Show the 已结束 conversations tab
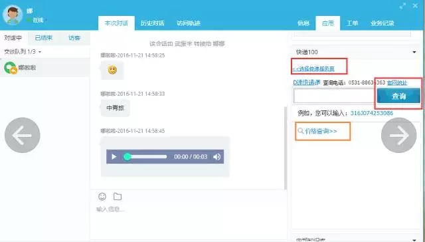425x242 pixels. click(x=44, y=38)
